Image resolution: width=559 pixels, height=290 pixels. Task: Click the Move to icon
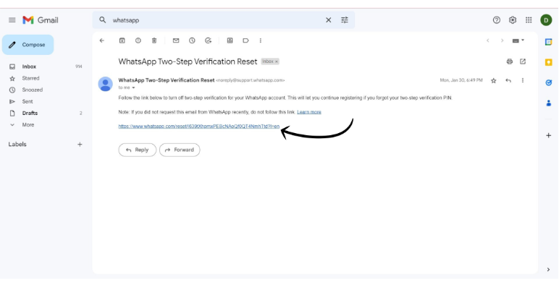[x=230, y=40]
